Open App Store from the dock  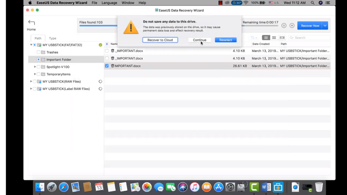(219, 187)
